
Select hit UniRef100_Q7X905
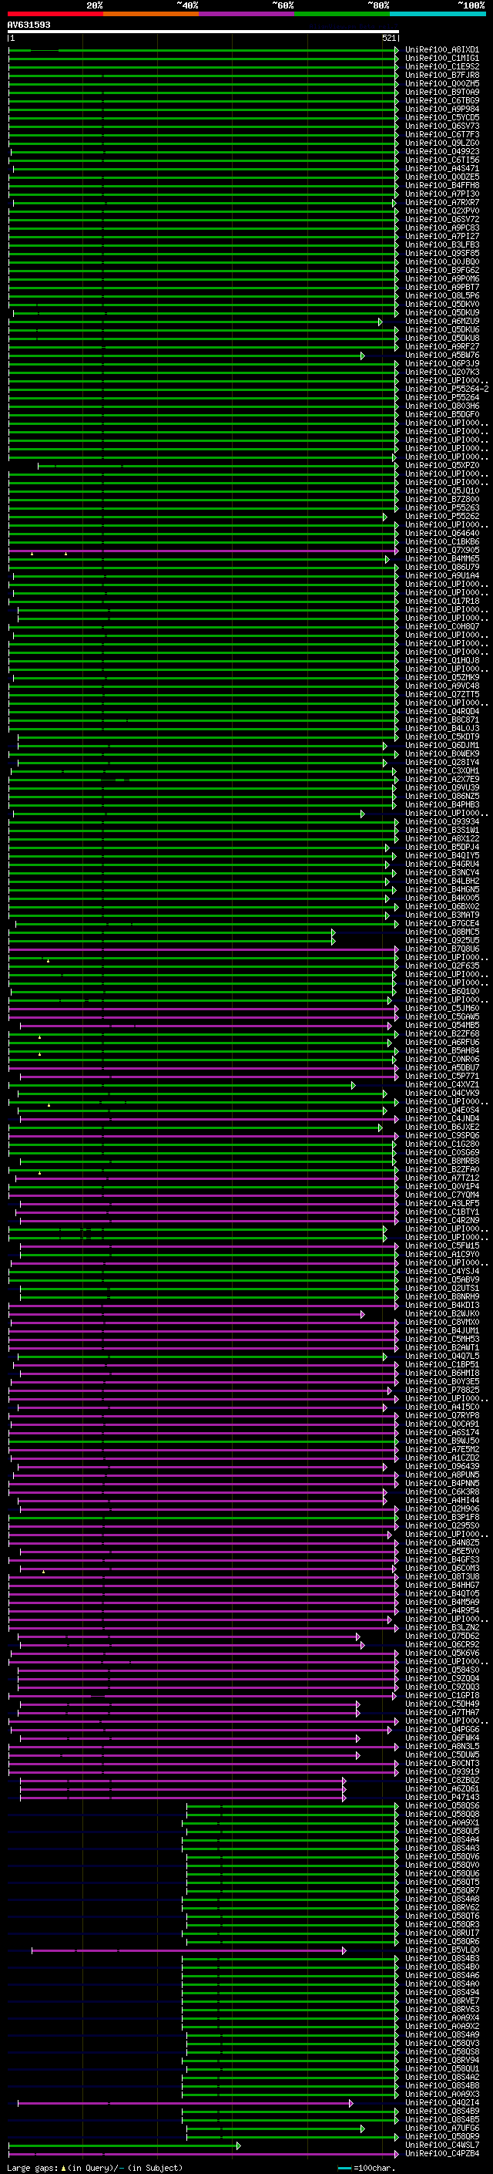coord(441,551)
